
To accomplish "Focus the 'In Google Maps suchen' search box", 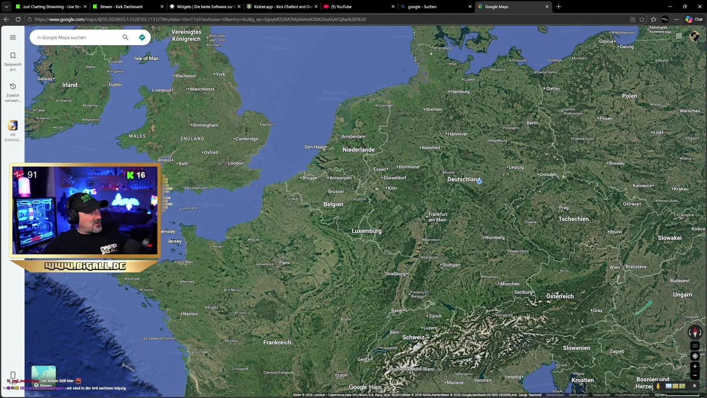I will point(77,38).
